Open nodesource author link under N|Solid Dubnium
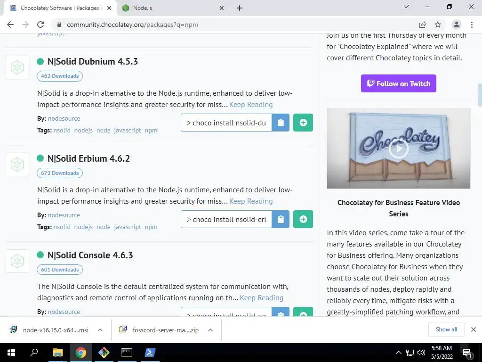 coord(64,118)
